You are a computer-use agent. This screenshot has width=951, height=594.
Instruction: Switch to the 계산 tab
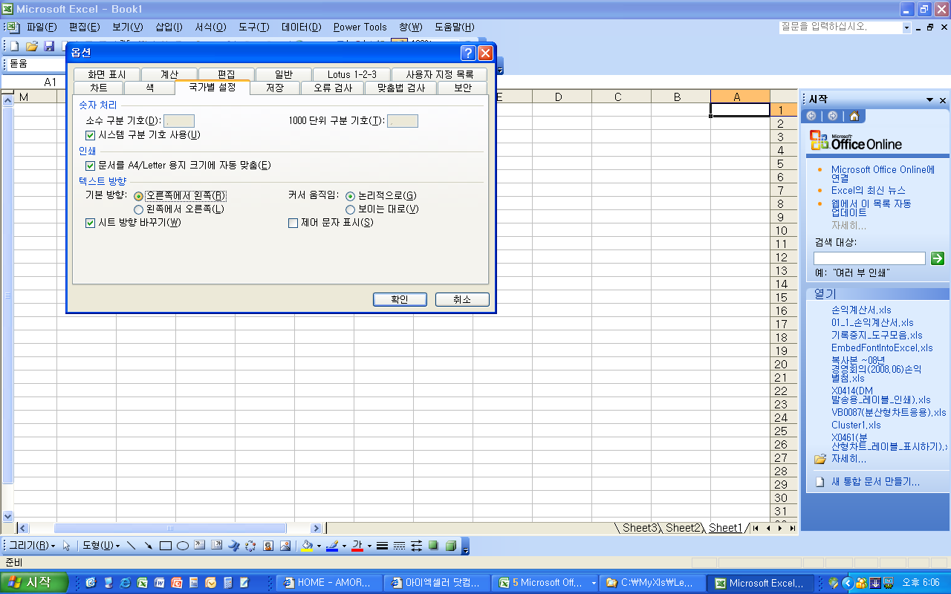pos(169,74)
